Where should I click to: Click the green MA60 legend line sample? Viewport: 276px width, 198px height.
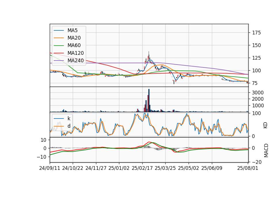point(59,46)
